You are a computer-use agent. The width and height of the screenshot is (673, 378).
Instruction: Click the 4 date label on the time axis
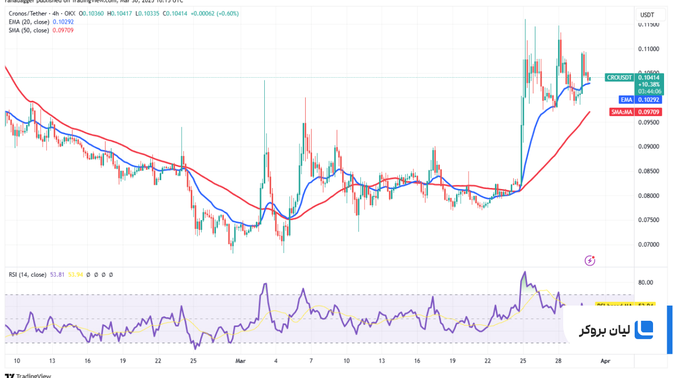[x=276, y=361]
